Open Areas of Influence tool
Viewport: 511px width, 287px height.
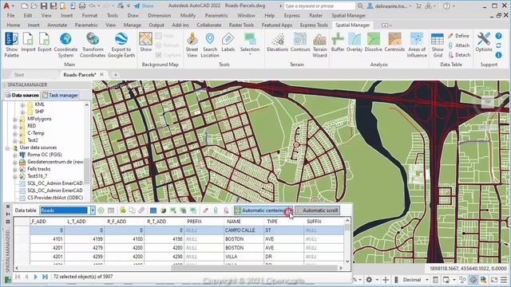tap(417, 45)
